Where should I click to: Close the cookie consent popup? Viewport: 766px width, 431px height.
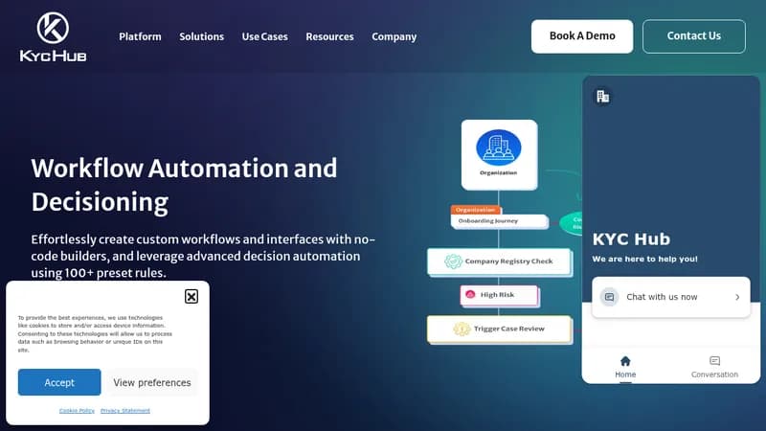191,296
